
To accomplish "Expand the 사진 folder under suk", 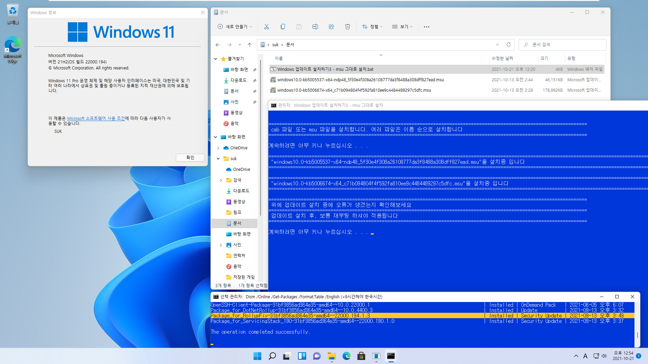I will [221, 245].
